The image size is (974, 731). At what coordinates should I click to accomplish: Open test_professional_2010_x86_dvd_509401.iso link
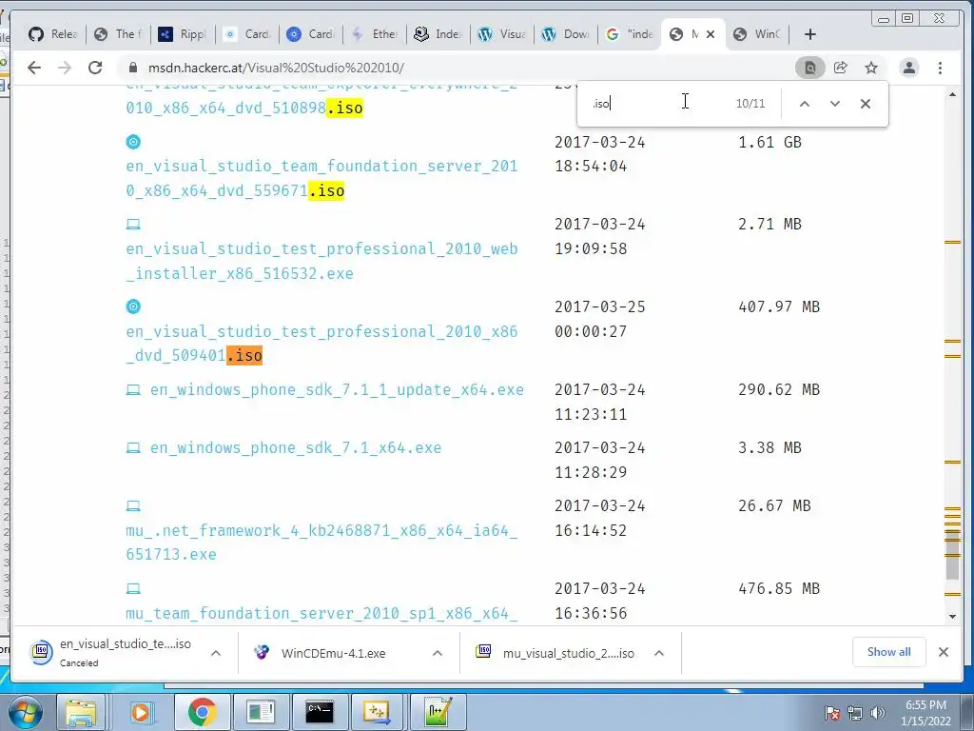(321, 343)
